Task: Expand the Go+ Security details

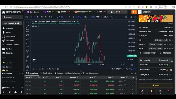Action: pyautogui.click(x=171, y=60)
